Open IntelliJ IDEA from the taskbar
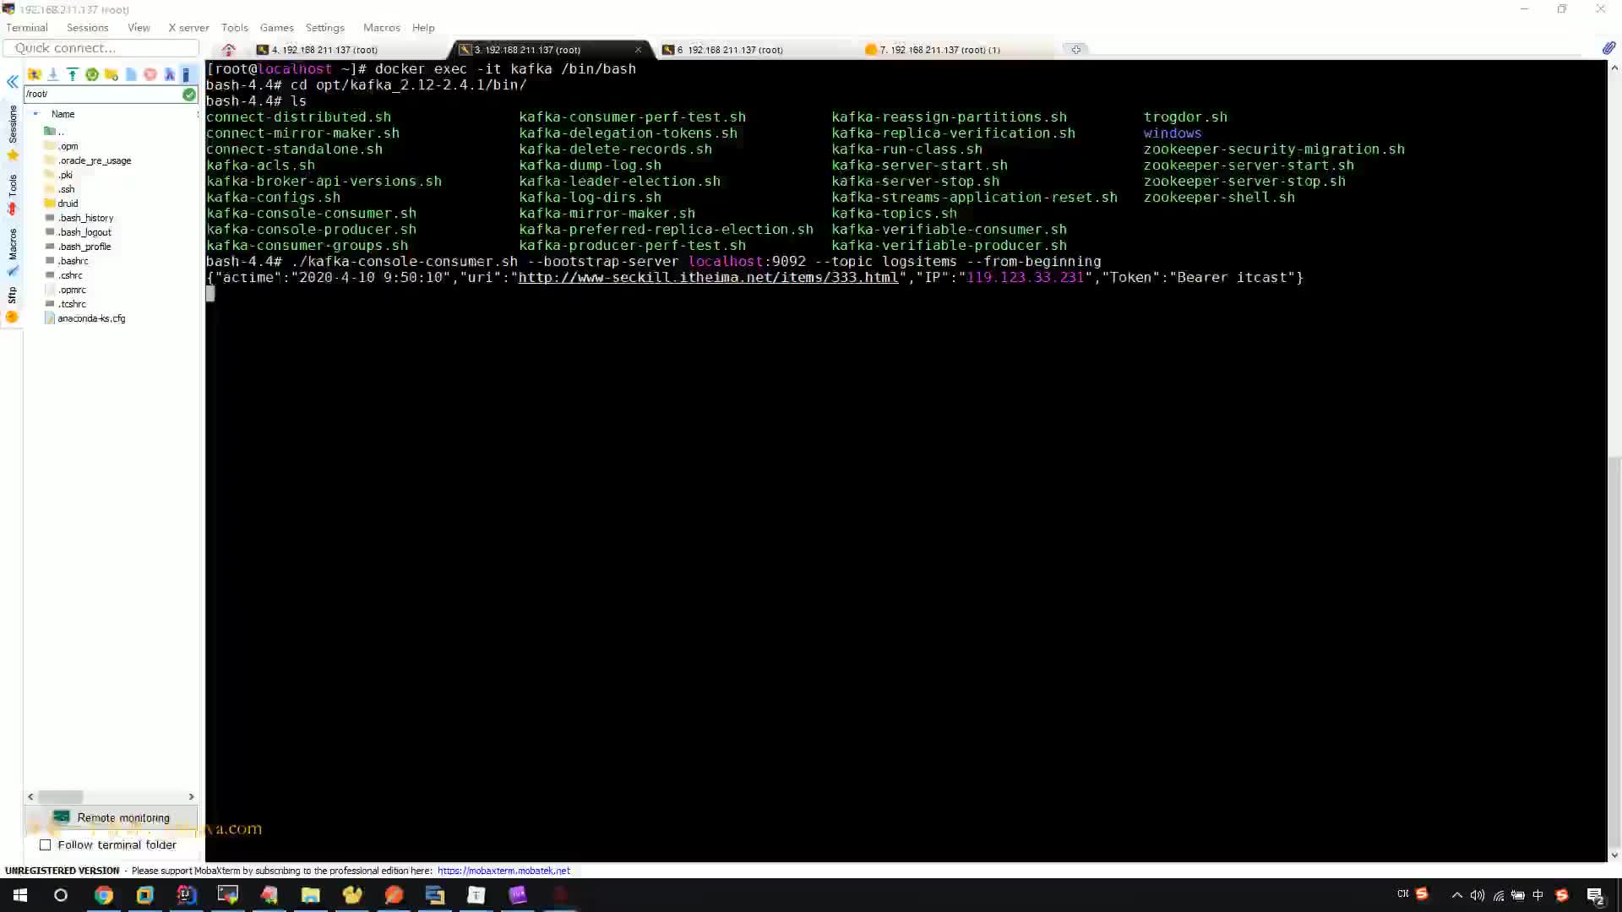 click(186, 895)
